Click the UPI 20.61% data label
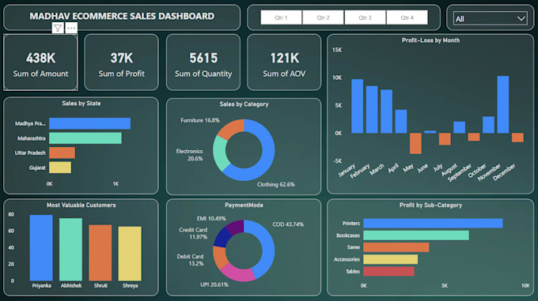 point(214,284)
